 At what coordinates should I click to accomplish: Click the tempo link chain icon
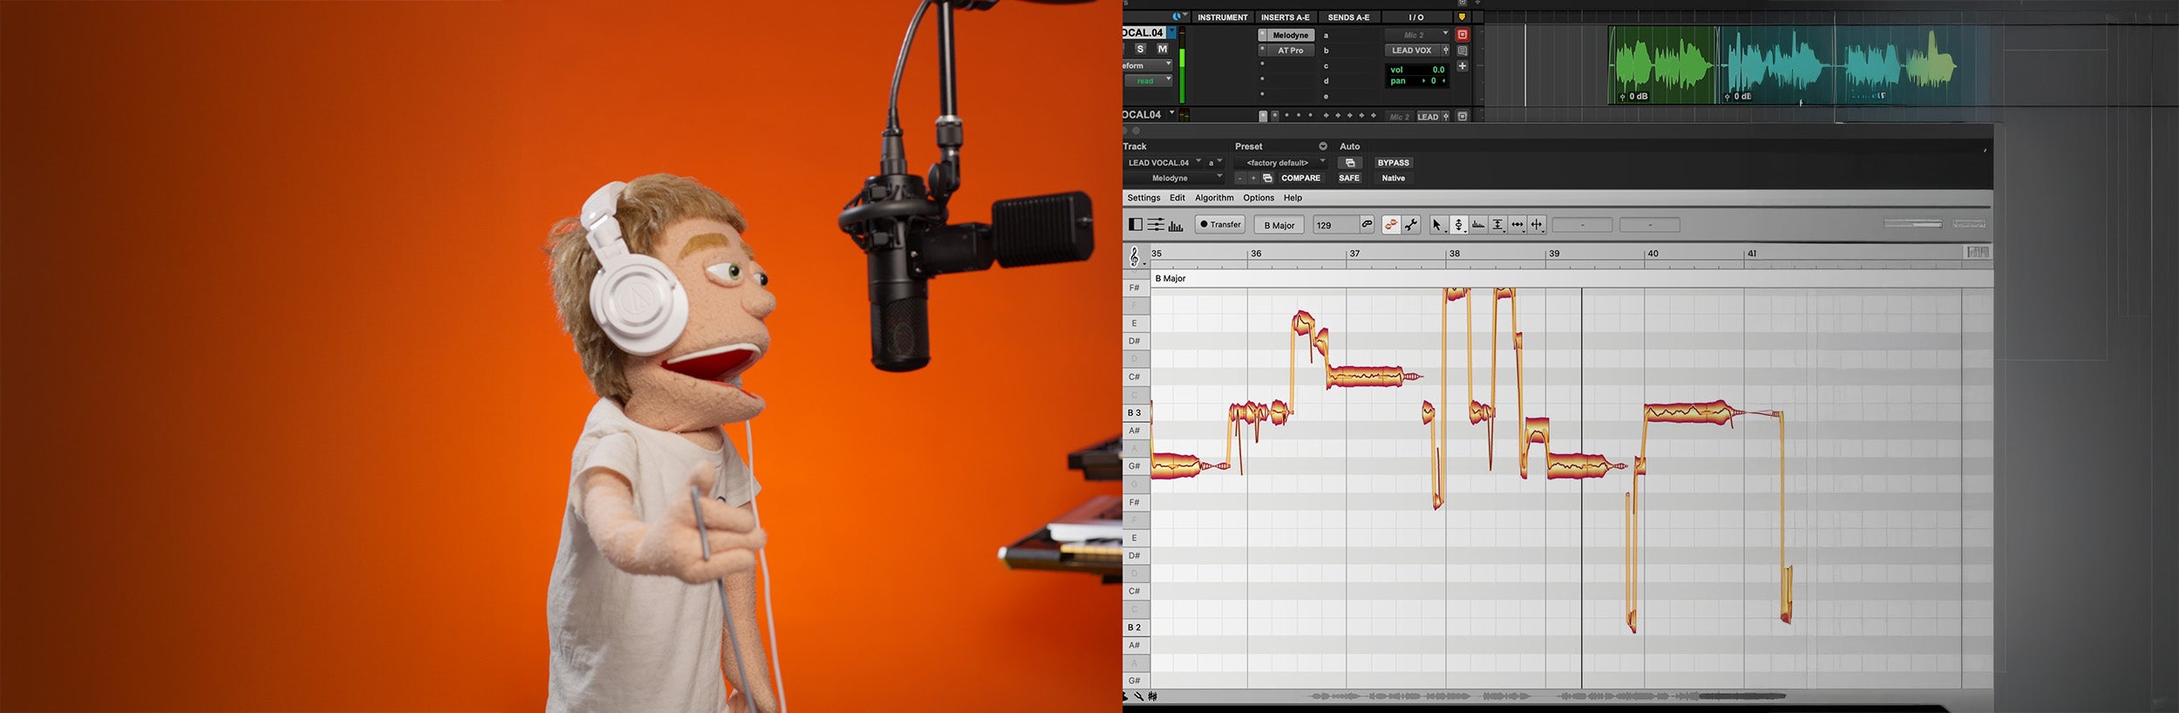[1368, 225]
